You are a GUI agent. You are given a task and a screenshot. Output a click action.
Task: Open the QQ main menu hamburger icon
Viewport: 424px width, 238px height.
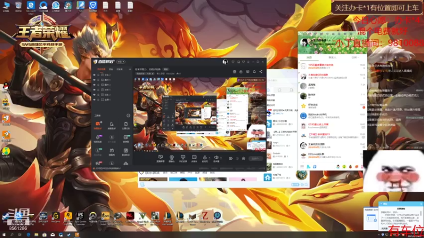(302, 167)
